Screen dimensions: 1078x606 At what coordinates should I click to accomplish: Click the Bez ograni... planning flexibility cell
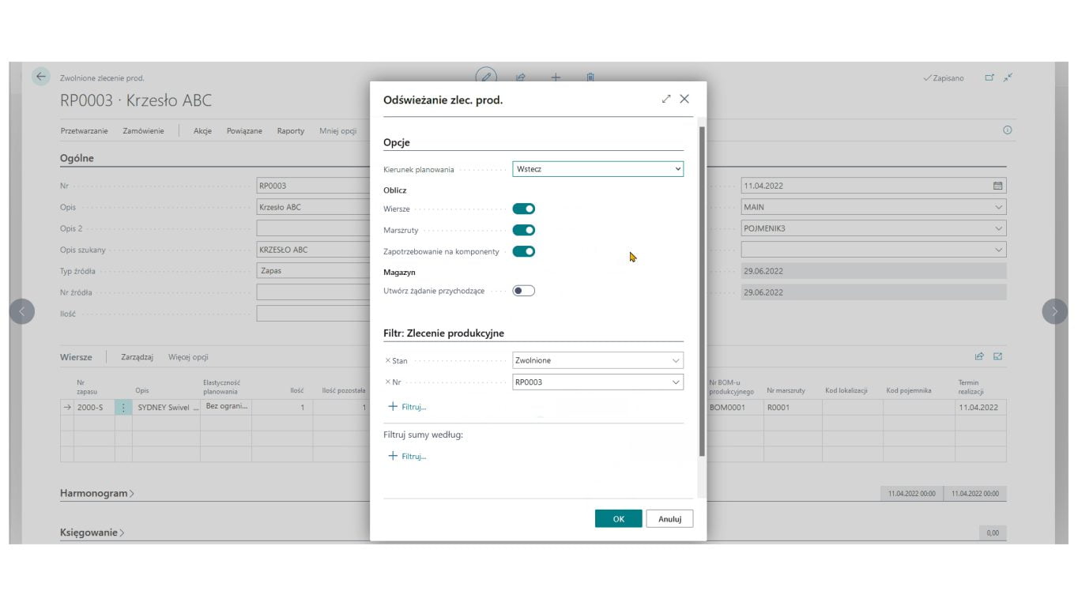[226, 408]
